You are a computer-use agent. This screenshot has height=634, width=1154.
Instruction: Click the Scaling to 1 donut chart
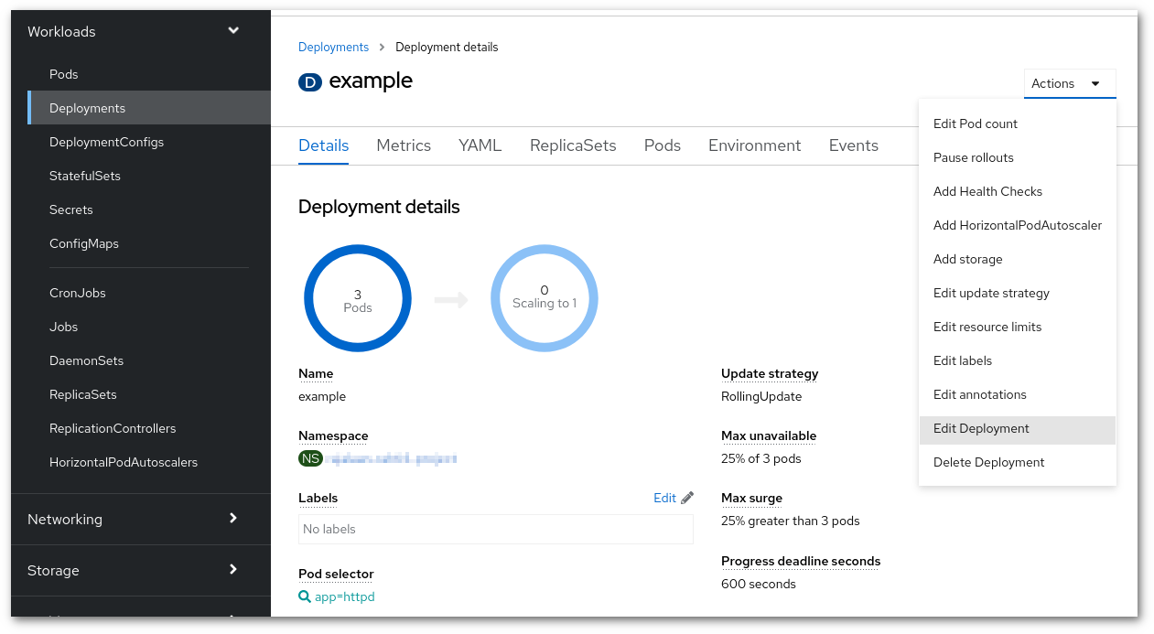coord(545,299)
